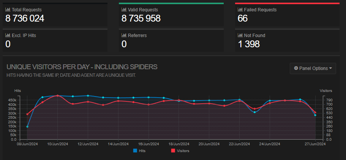Select the Total Requests value 8 736 024

click(25, 19)
